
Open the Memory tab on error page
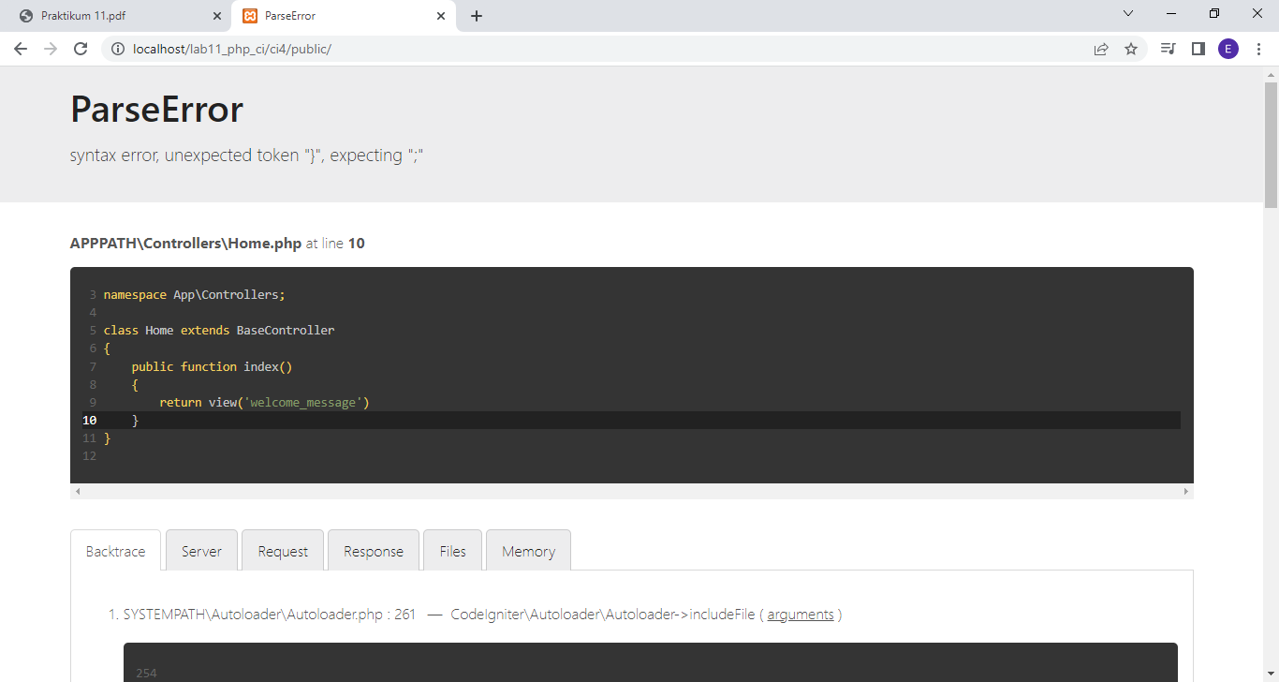(527, 551)
